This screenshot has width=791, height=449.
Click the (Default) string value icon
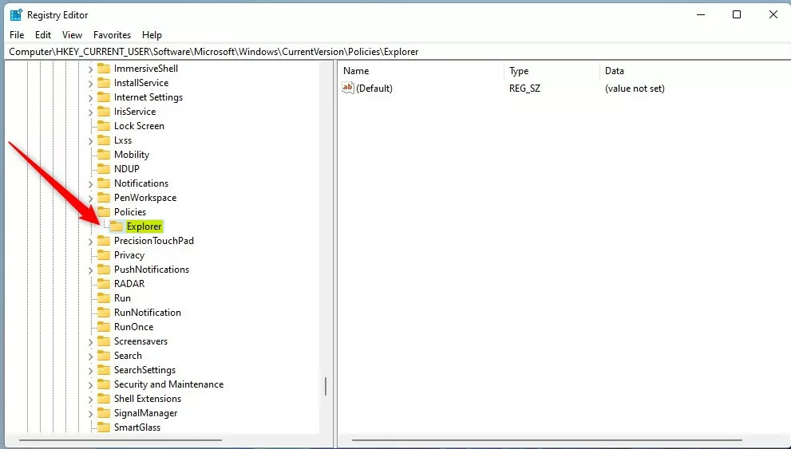tap(347, 88)
